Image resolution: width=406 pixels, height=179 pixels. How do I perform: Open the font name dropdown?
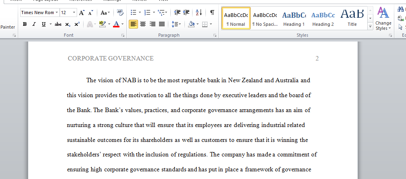(57, 12)
